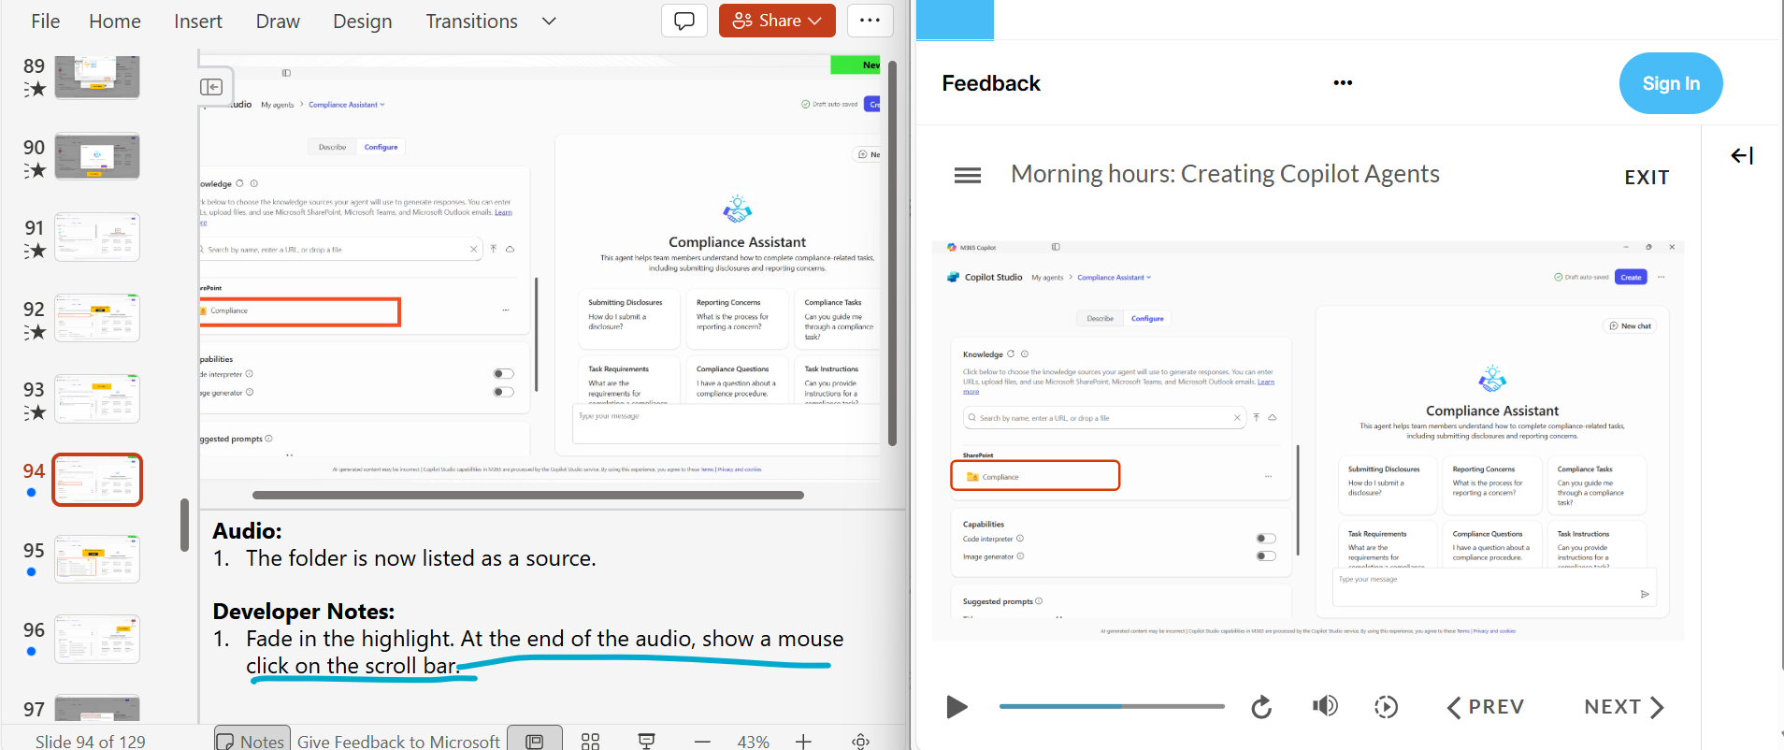The height and width of the screenshot is (750, 1784).
Task: Go to the NEXT step
Action: (x=1624, y=707)
